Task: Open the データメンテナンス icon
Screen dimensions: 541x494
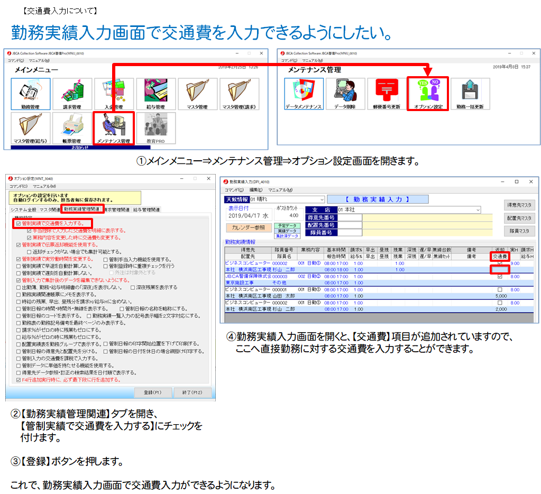Action: coord(304,94)
